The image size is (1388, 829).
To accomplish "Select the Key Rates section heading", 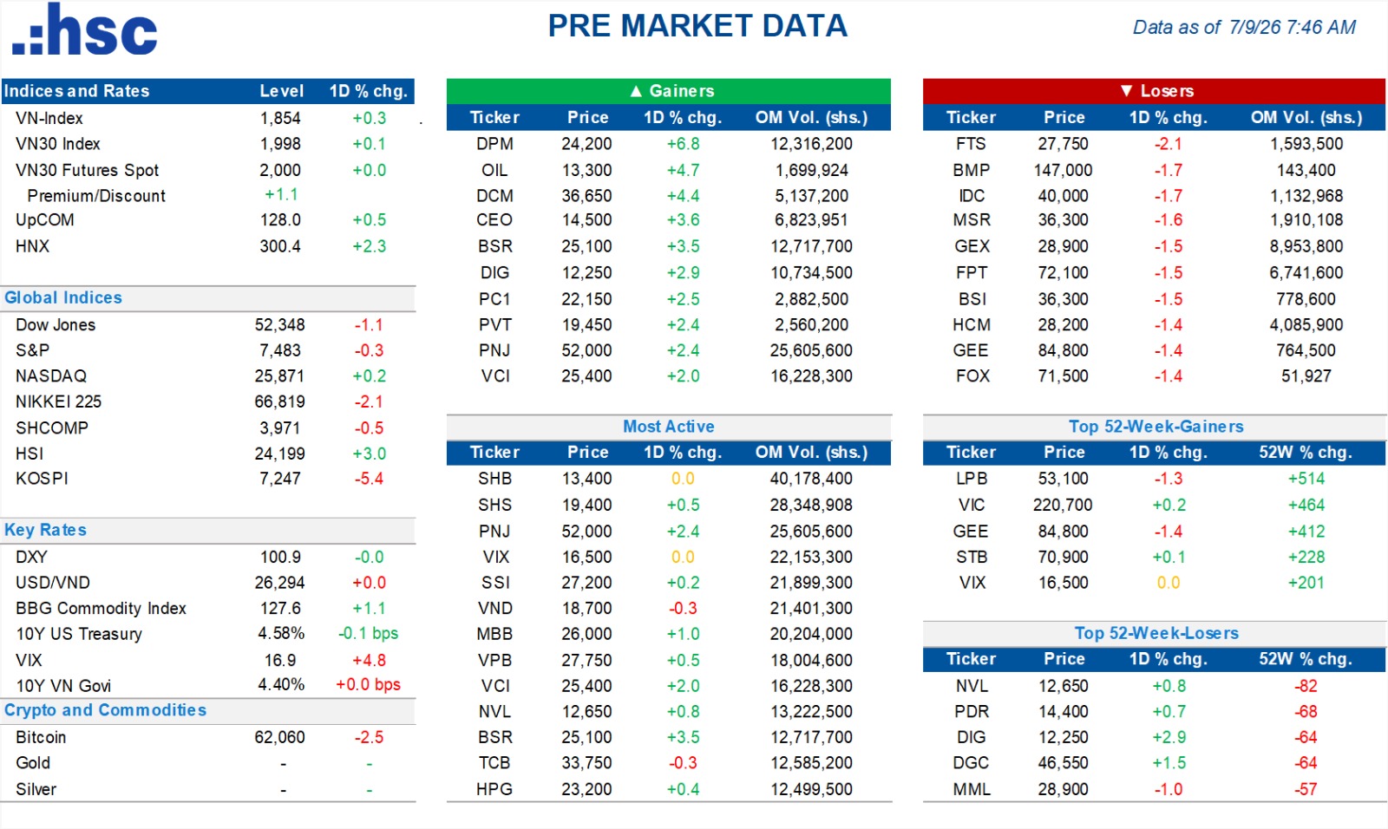I will pos(45,530).
